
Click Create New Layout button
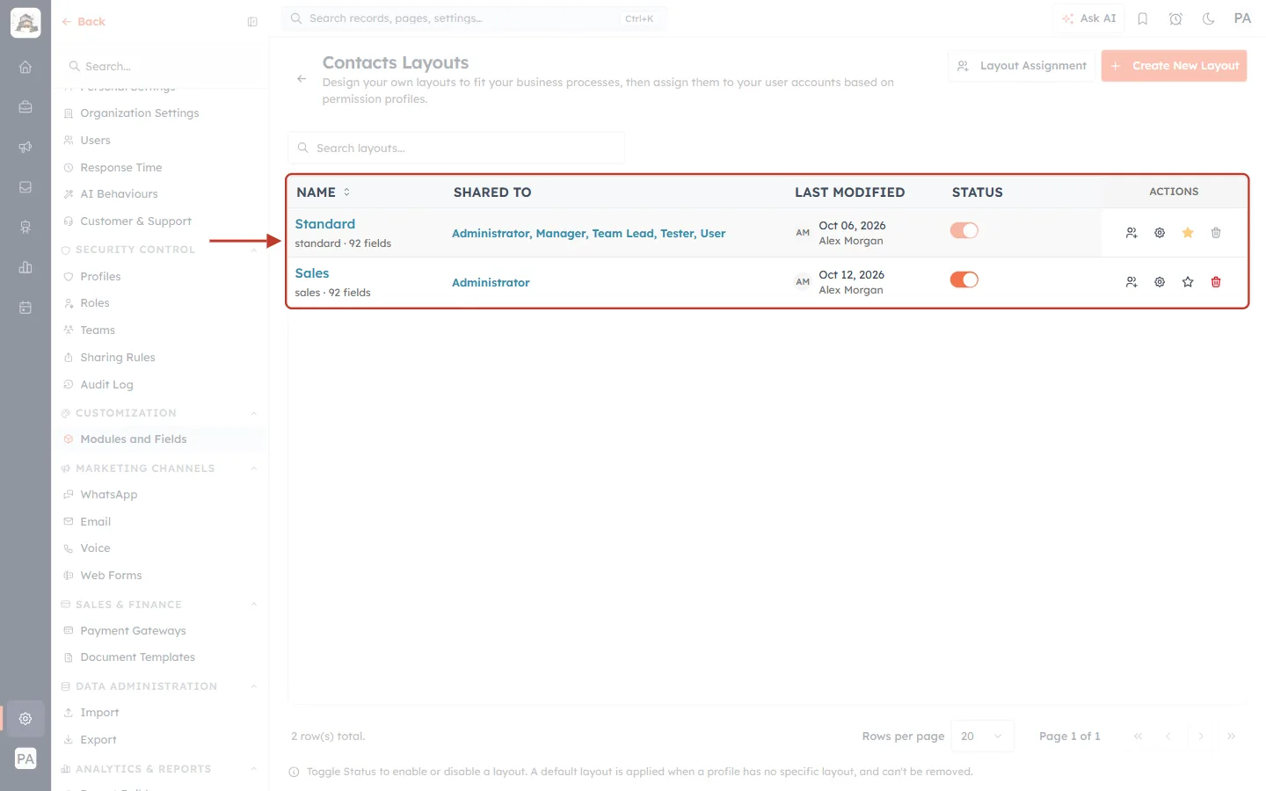click(x=1174, y=66)
